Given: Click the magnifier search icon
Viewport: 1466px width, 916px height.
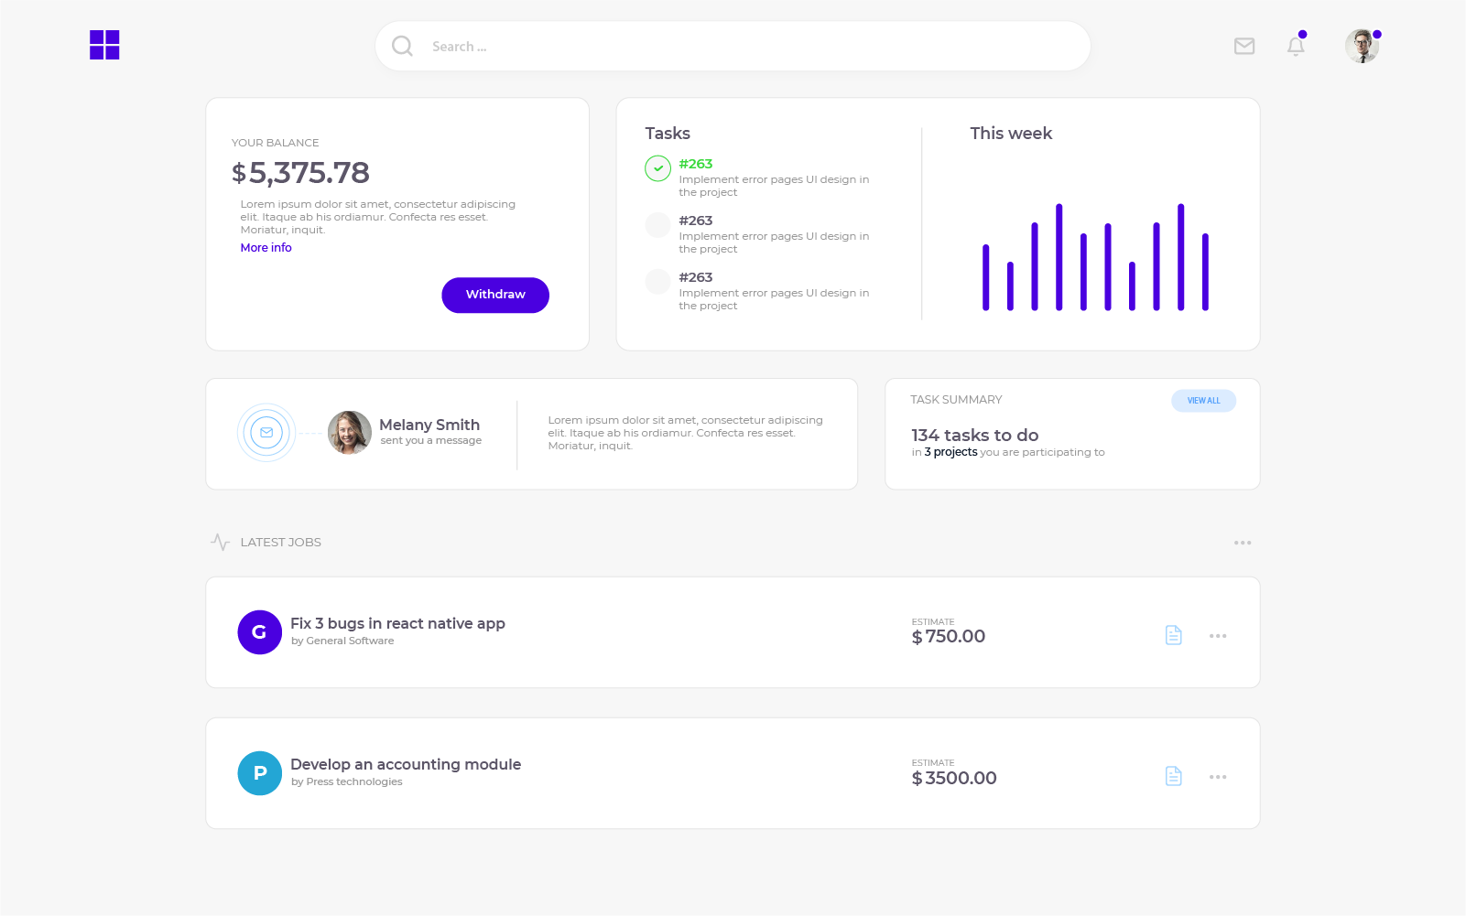Looking at the screenshot, I should 402,46.
